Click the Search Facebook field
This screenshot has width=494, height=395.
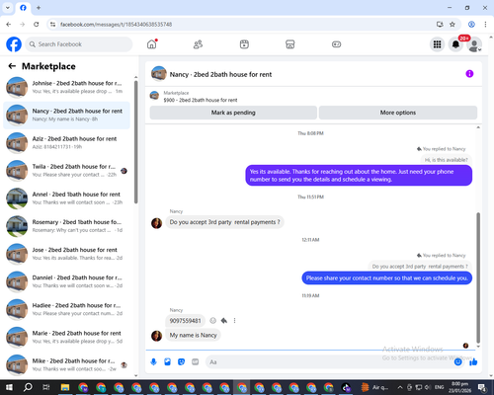[79, 44]
